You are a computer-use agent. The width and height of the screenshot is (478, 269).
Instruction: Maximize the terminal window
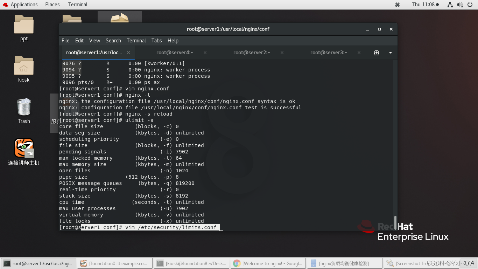point(379,29)
